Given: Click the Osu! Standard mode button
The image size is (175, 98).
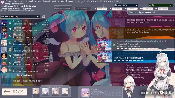Looking at the screenshot, I should [x=83, y=8].
